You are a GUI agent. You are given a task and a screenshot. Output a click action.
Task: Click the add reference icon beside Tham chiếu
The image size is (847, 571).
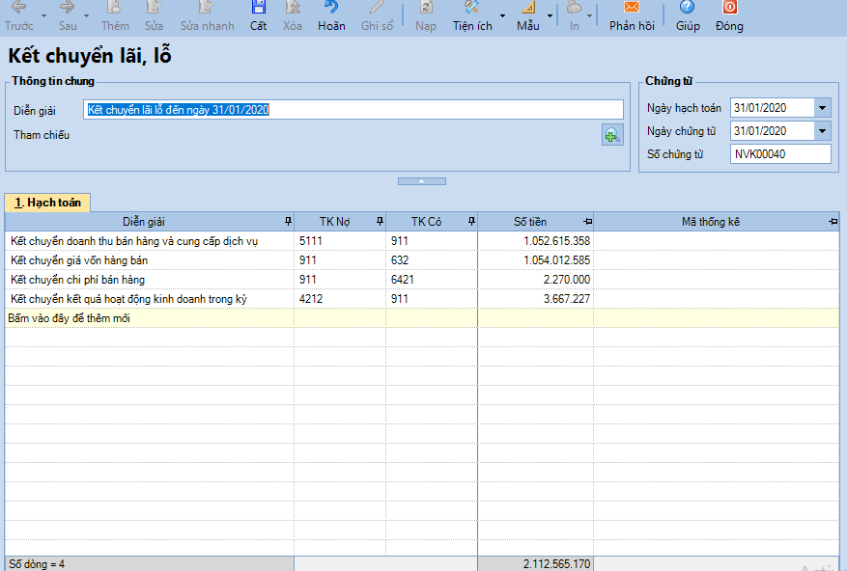coord(611,136)
